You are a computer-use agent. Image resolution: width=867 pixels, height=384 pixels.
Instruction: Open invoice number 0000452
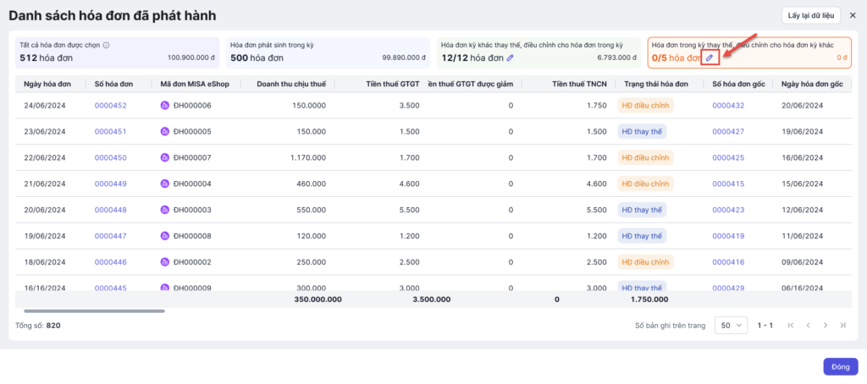110,106
